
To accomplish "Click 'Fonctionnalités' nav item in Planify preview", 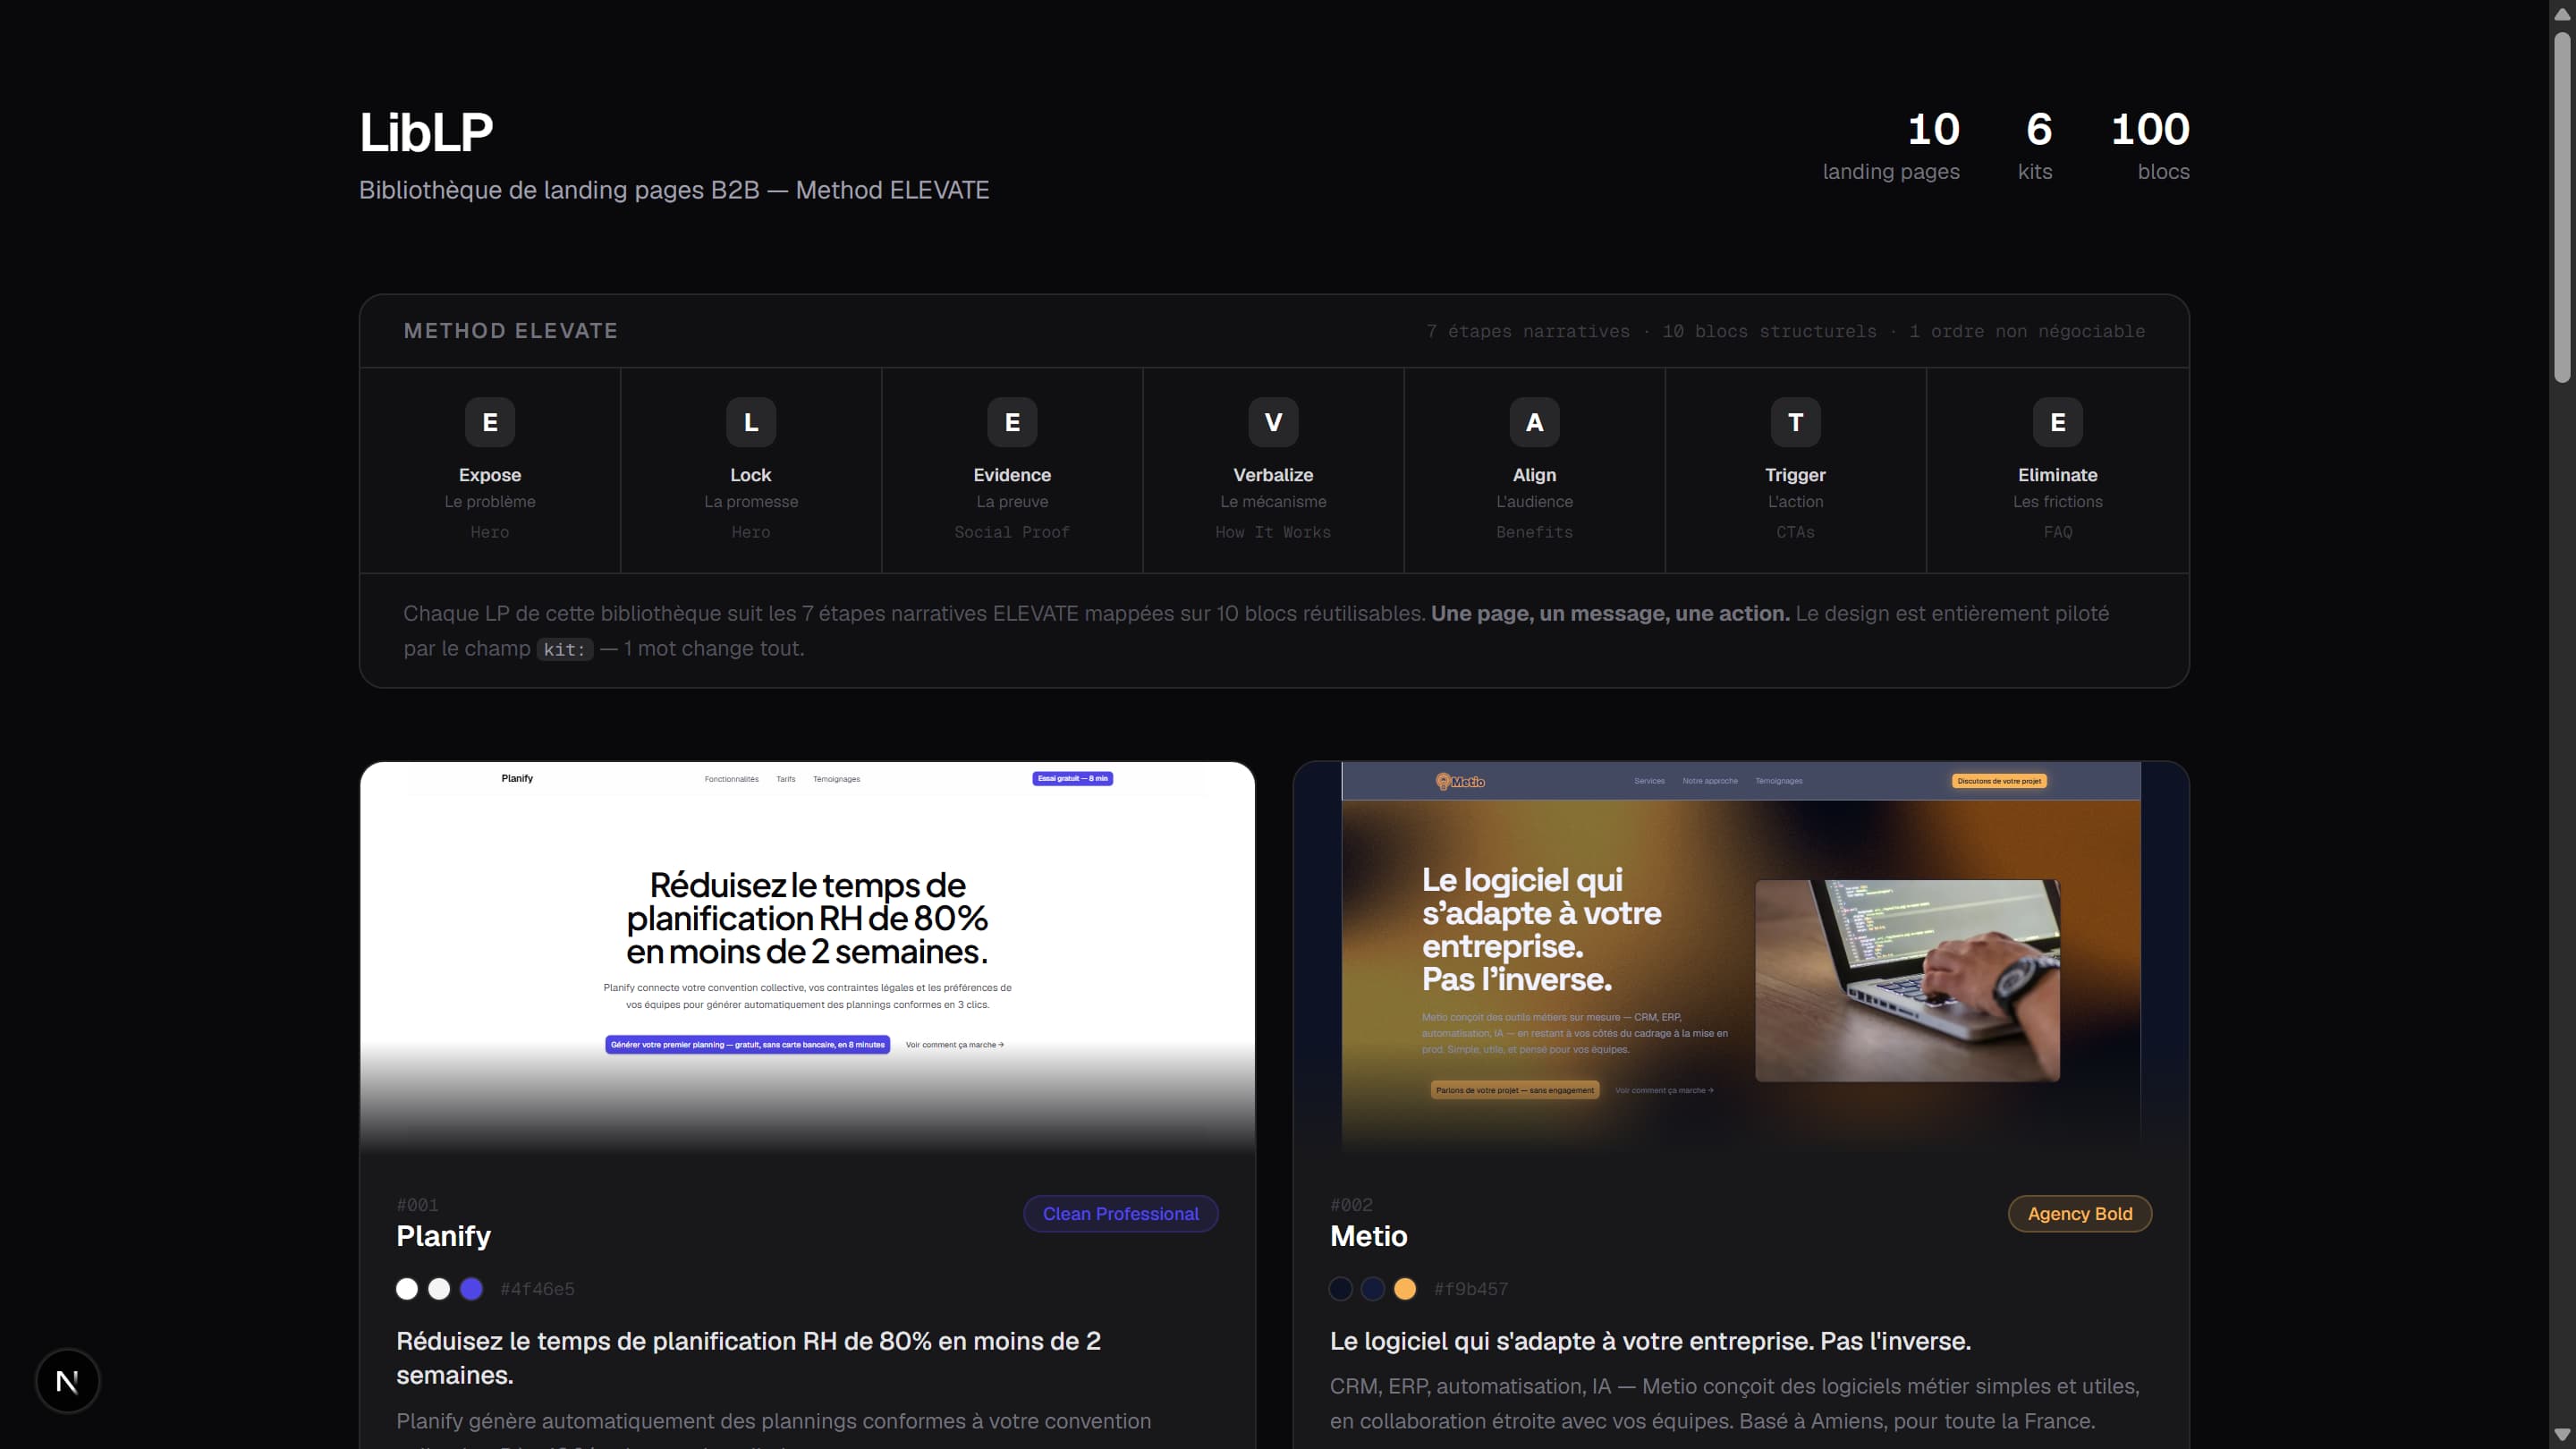I will 731,779.
